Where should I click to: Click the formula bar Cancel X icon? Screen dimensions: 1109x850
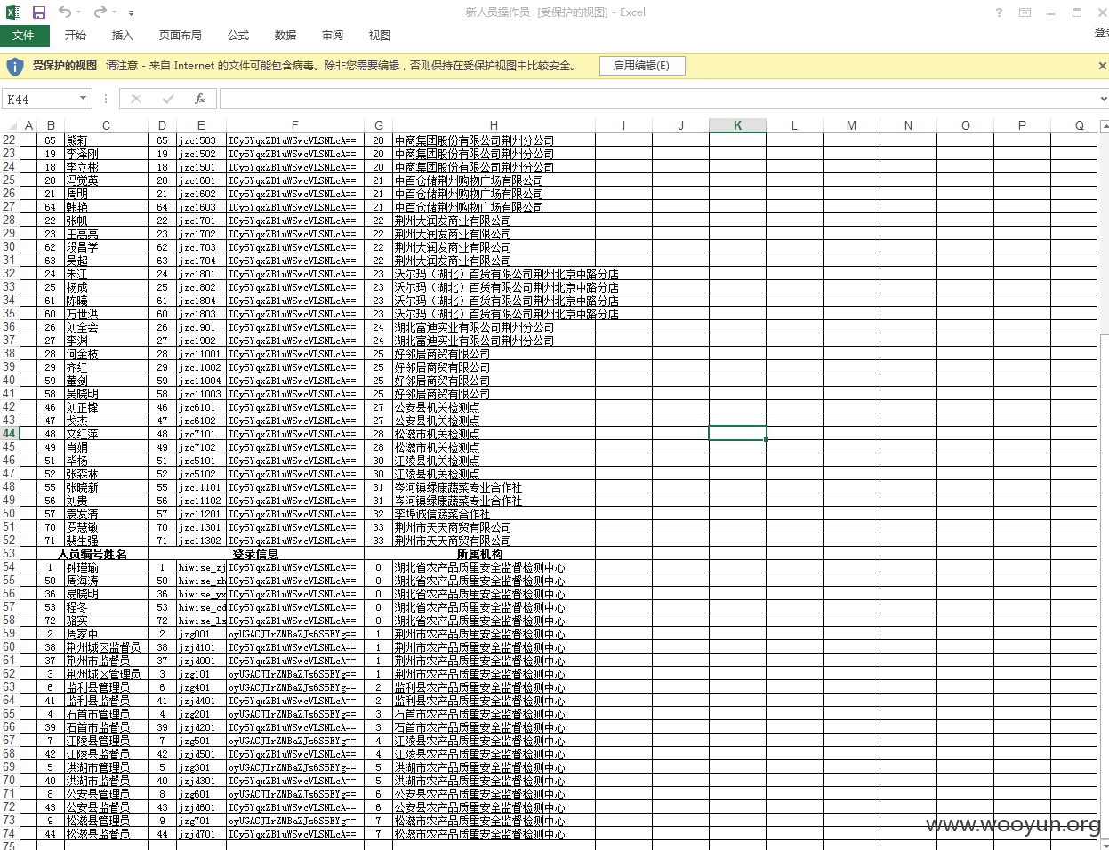(x=136, y=99)
